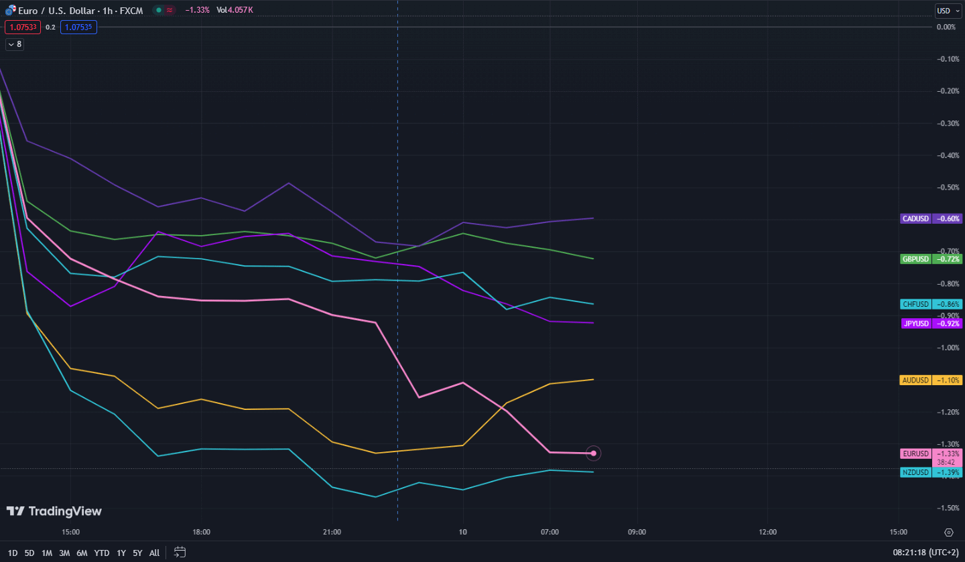Click the 09:00 time axis label
This screenshot has height=562, width=965.
pos(637,533)
